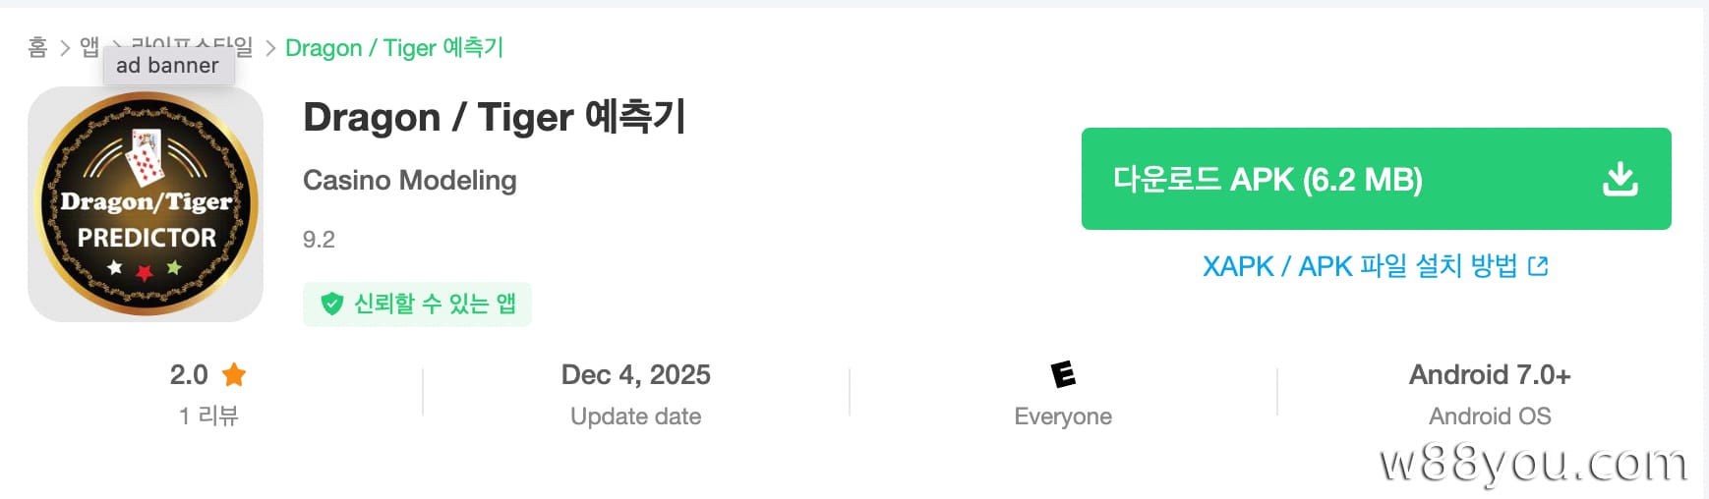
Task: Click the external link icon beside the install guide
Action: point(1539,265)
